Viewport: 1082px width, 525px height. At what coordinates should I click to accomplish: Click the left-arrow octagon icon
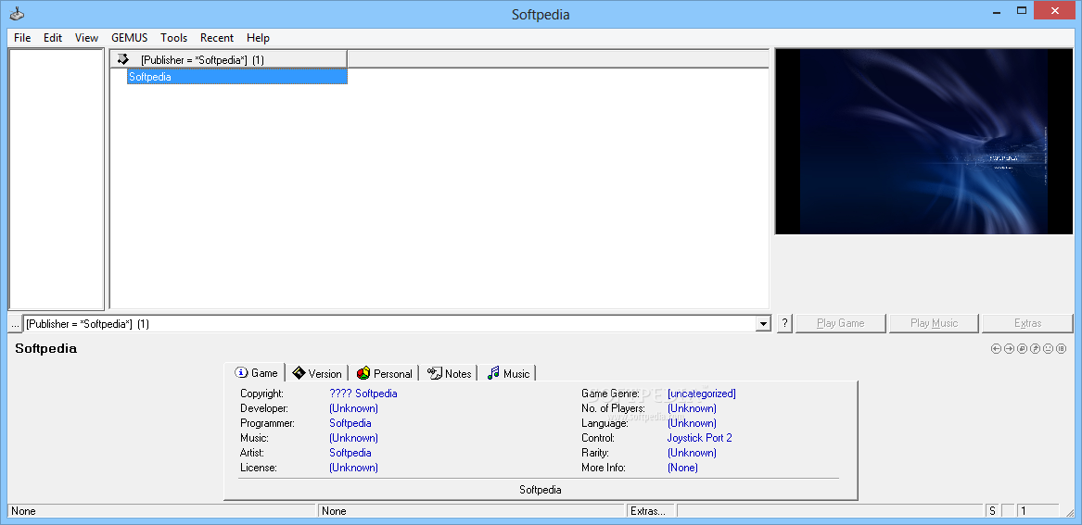click(996, 349)
